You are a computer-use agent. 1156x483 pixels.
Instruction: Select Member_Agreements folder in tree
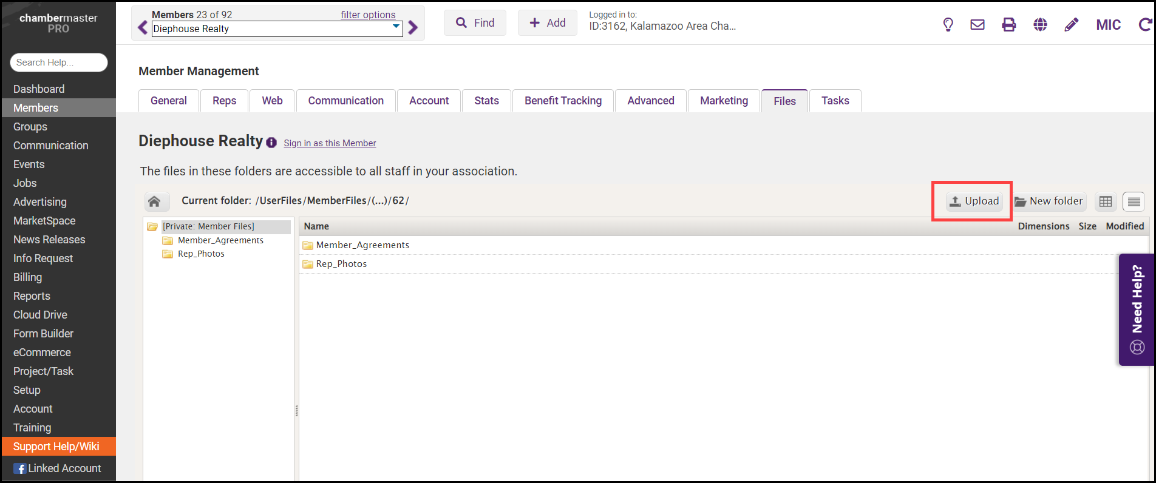[220, 240]
